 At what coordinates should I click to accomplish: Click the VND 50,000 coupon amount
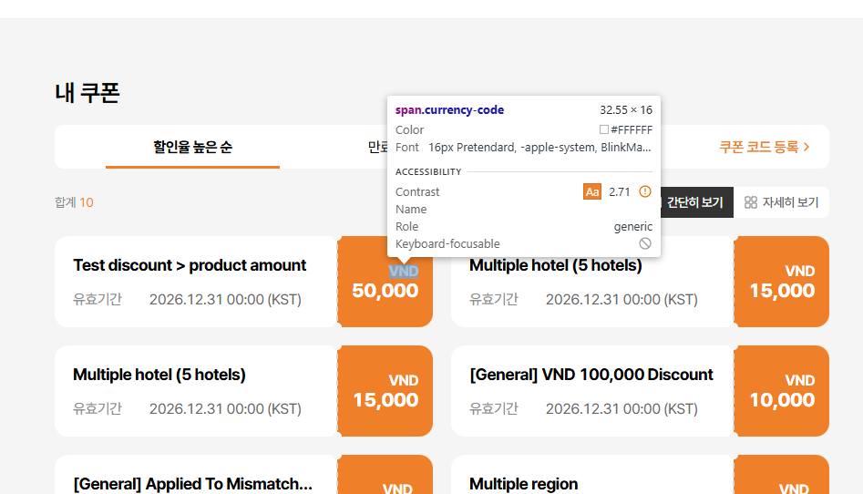385,282
